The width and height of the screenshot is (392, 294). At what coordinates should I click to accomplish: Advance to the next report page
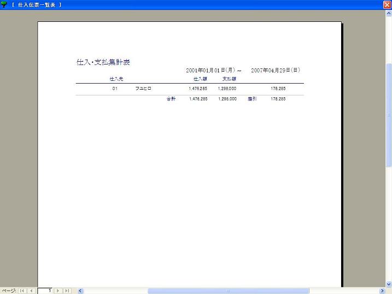(58, 291)
